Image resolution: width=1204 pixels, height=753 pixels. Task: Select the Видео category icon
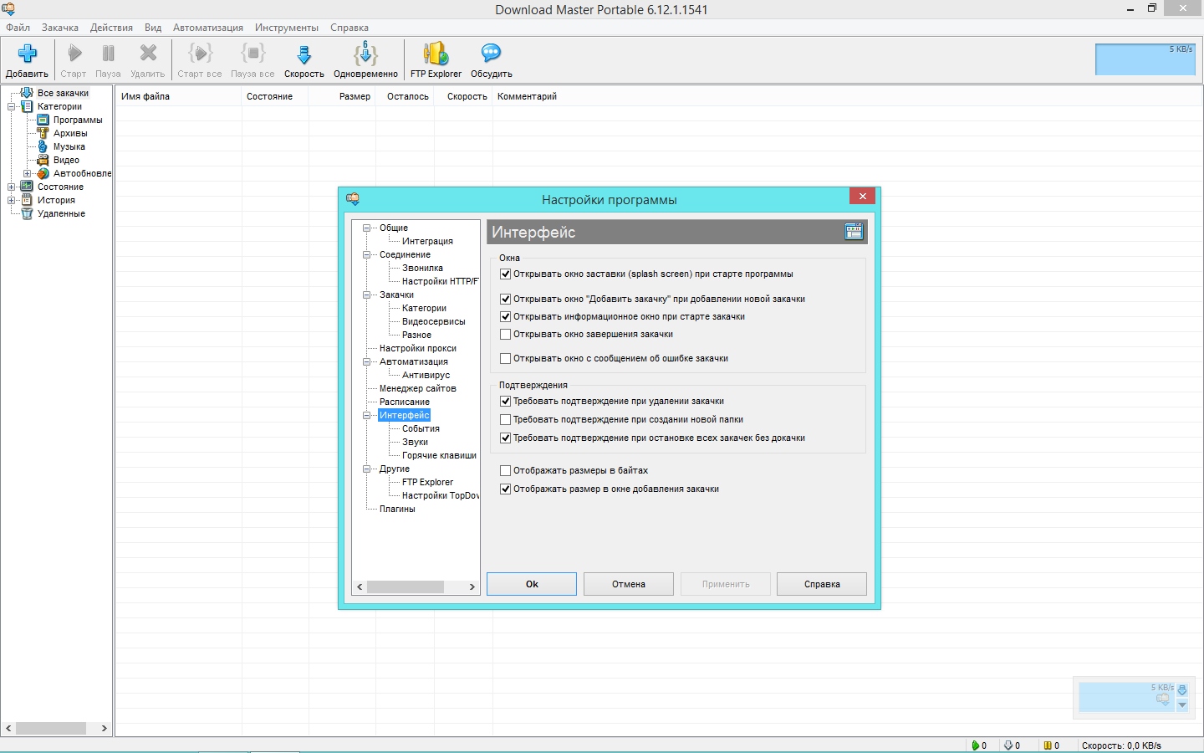pos(43,160)
